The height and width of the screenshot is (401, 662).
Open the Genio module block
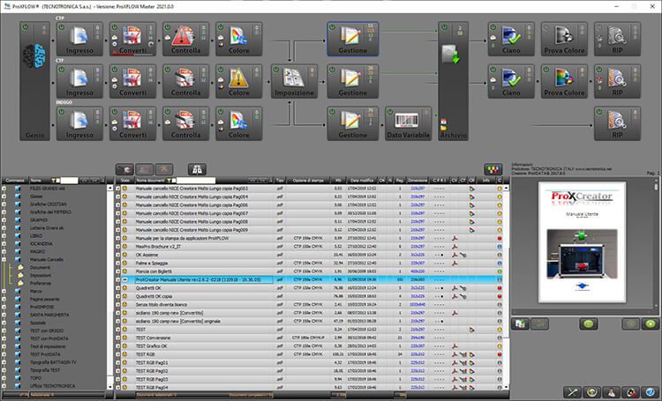click(34, 81)
